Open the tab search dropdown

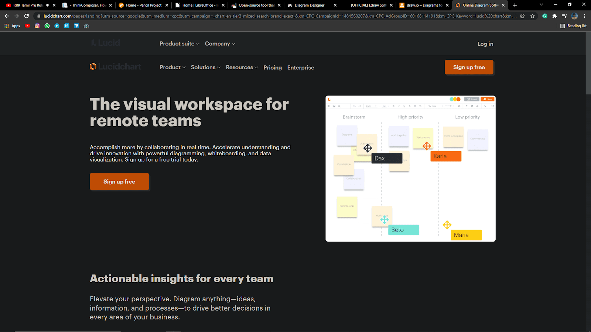tap(541, 5)
